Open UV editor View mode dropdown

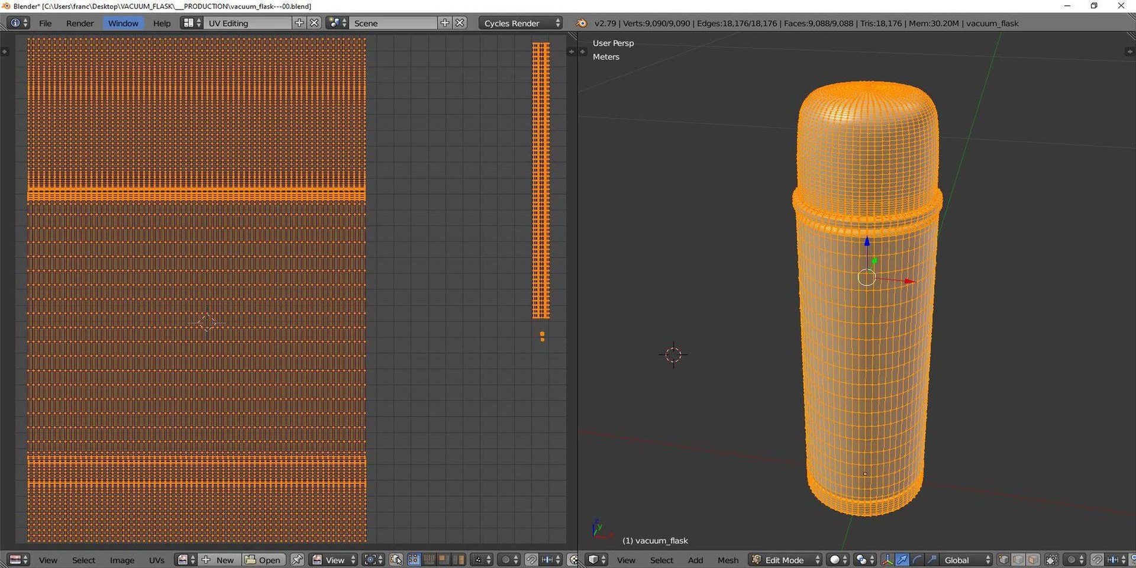coord(334,560)
